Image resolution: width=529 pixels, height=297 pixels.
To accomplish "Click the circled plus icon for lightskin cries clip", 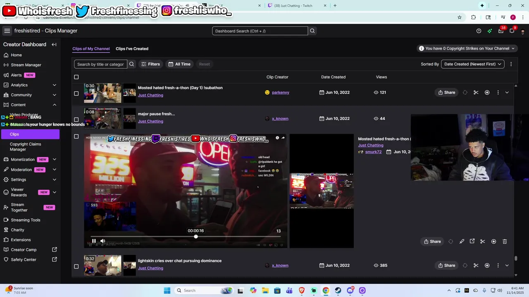I will 487,265.
